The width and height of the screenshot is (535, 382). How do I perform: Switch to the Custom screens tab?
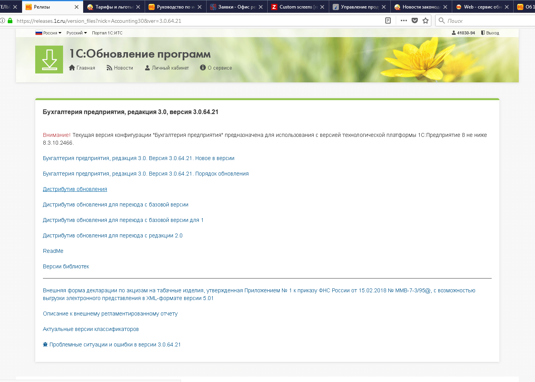tap(298, 7)
